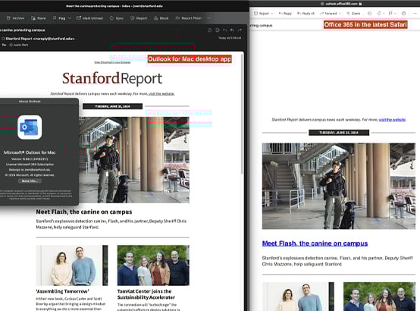Click More Info button in About Outlook dialog

(x=30, y=181)
